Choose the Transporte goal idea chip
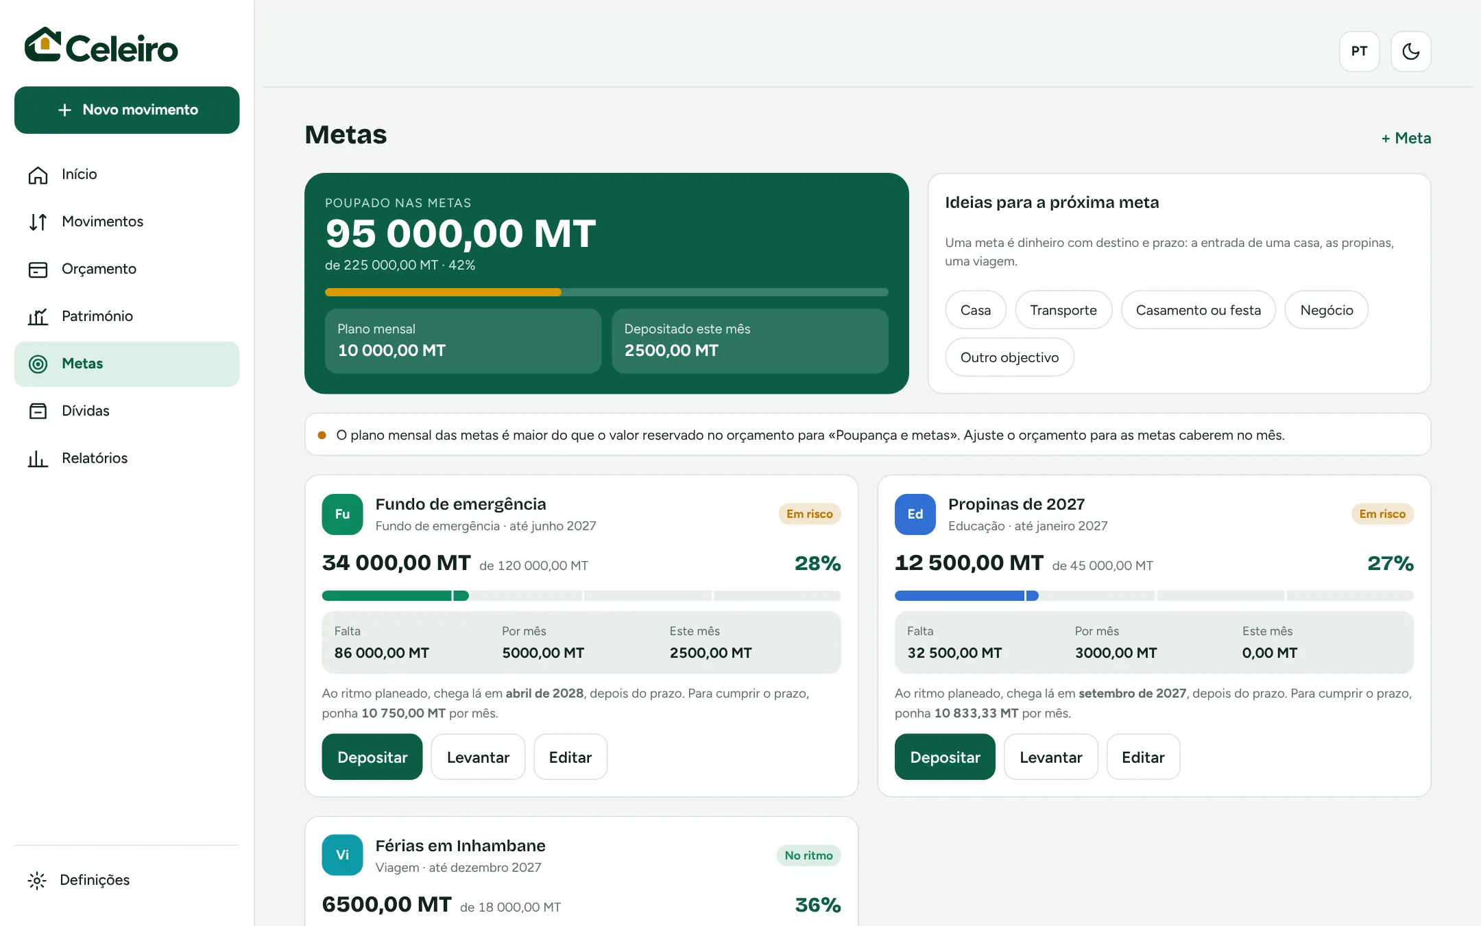 [1063, 310]
